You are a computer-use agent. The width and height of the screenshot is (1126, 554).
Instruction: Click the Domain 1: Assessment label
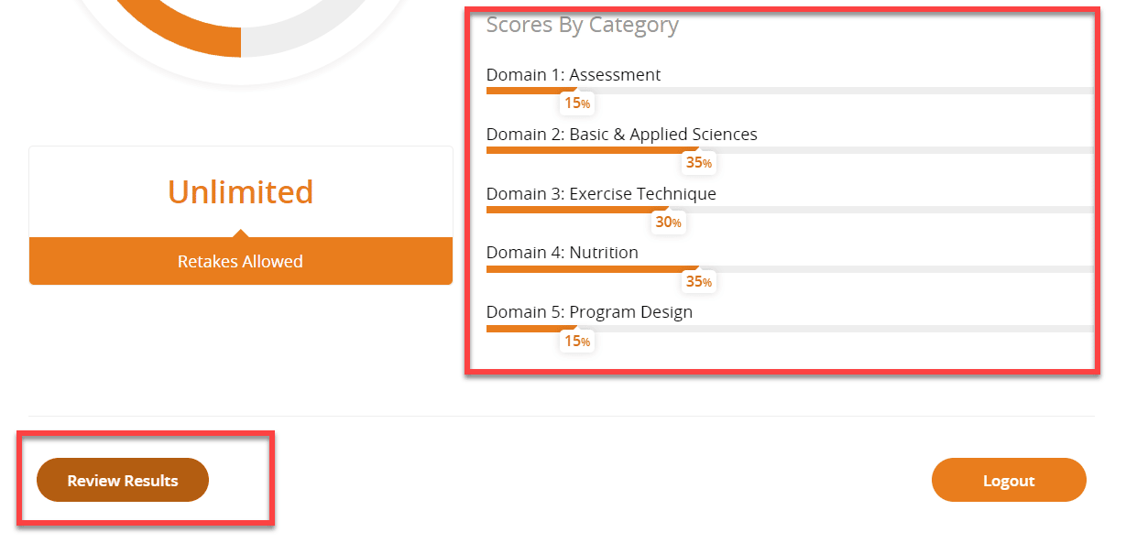573,75
